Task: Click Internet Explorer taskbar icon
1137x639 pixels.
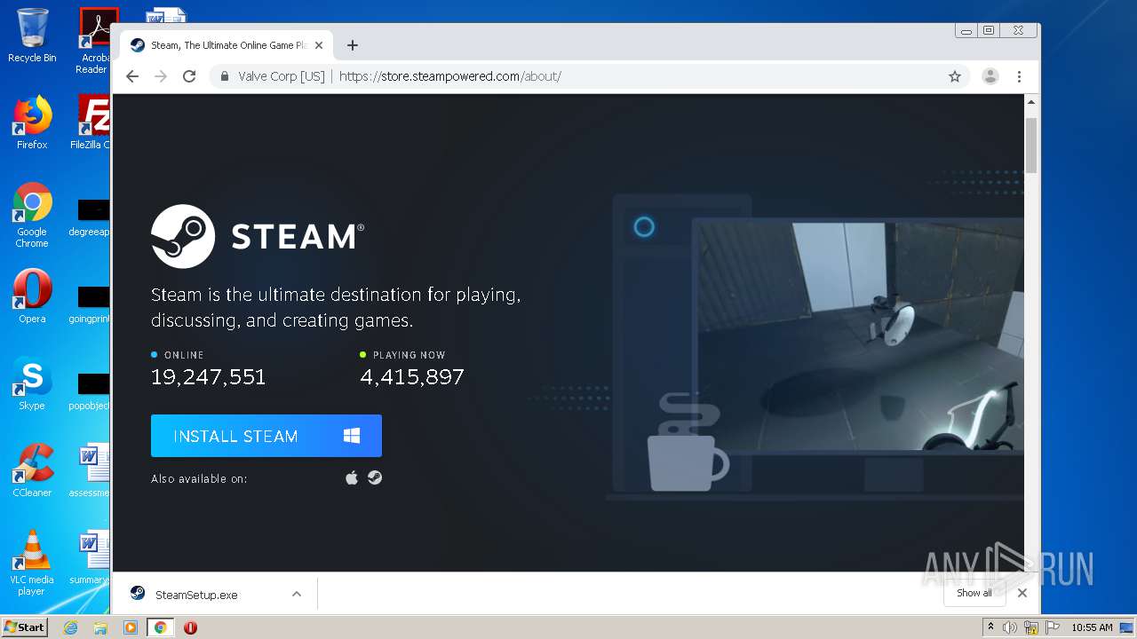Action: click(x=71, y=627)
